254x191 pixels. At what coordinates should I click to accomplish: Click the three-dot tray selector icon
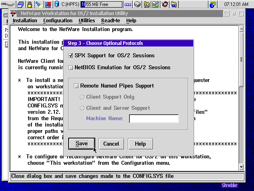coord(128,4)
